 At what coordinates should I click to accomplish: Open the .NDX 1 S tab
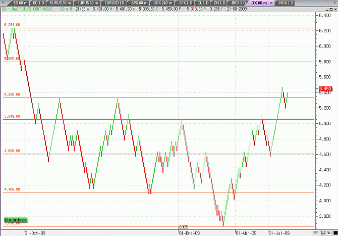[285, 3]
